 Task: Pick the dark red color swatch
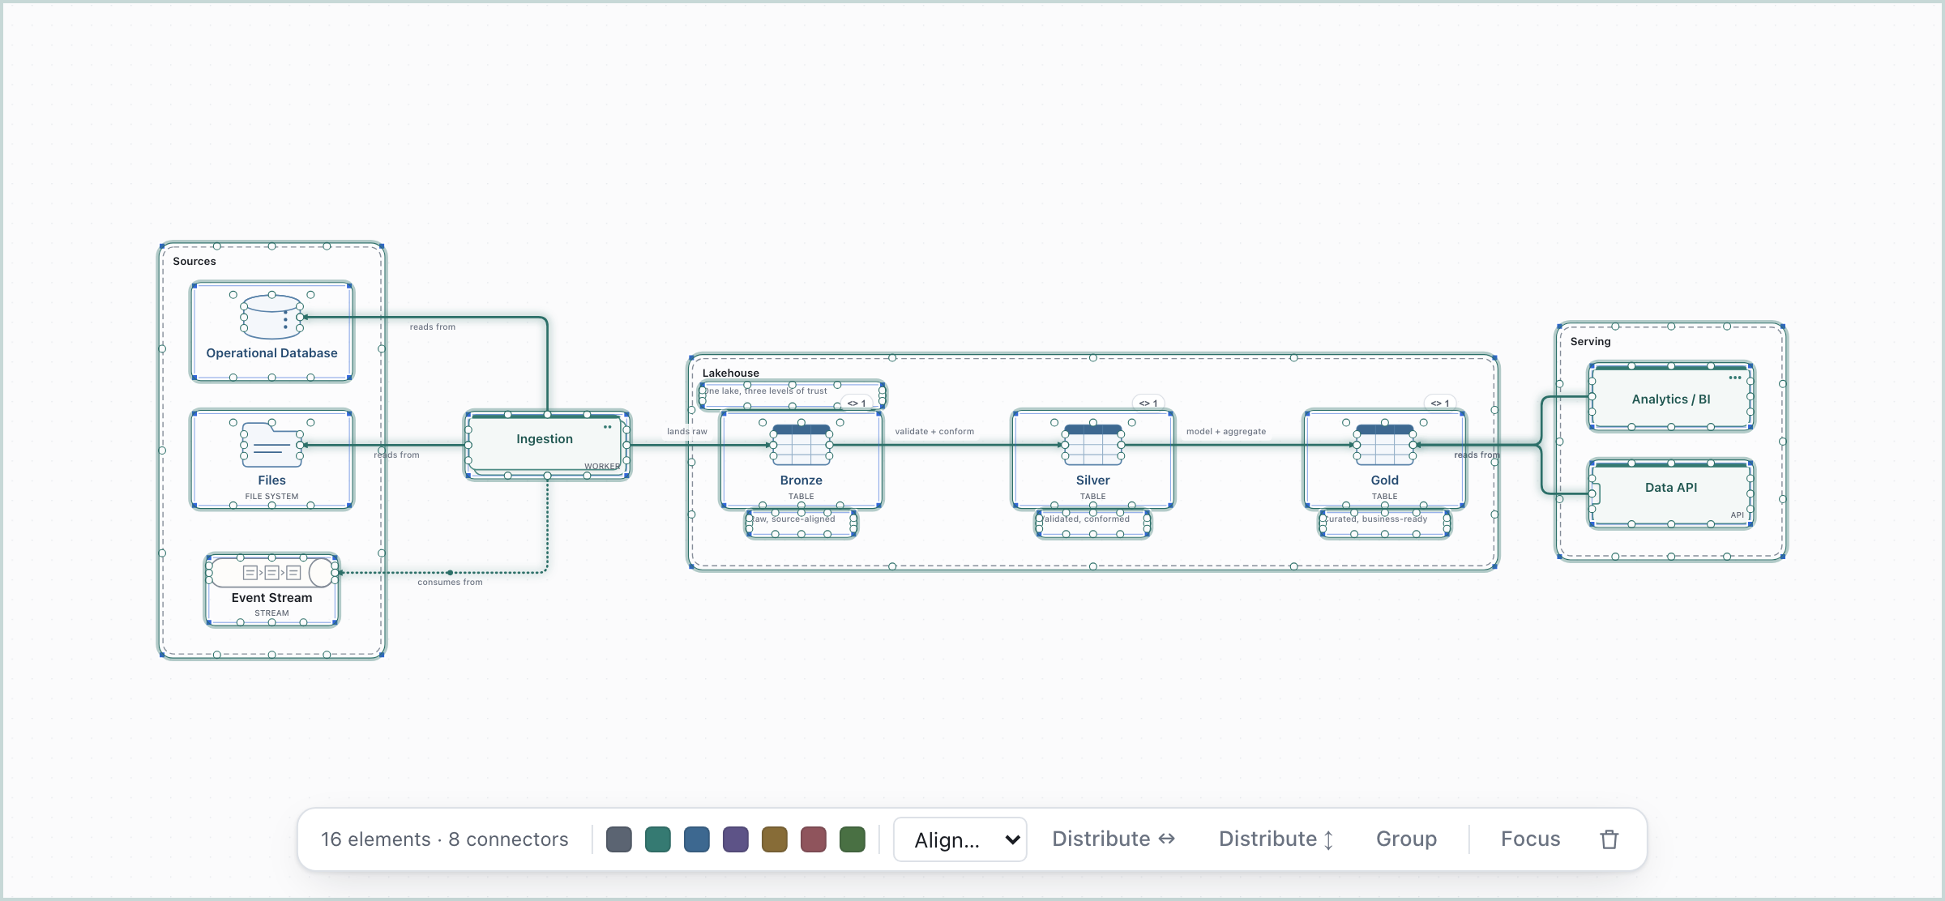coord(814,839)
